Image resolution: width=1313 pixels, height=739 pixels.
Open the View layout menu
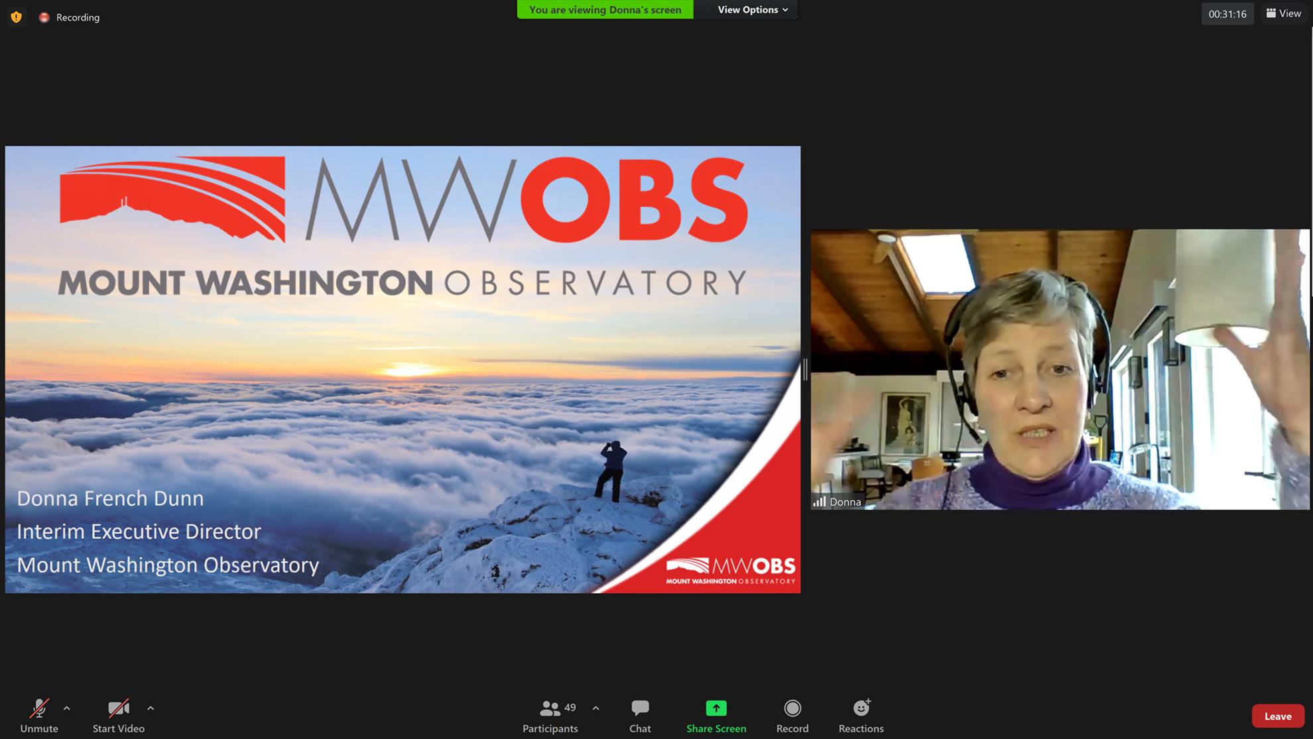[1283, 13]
